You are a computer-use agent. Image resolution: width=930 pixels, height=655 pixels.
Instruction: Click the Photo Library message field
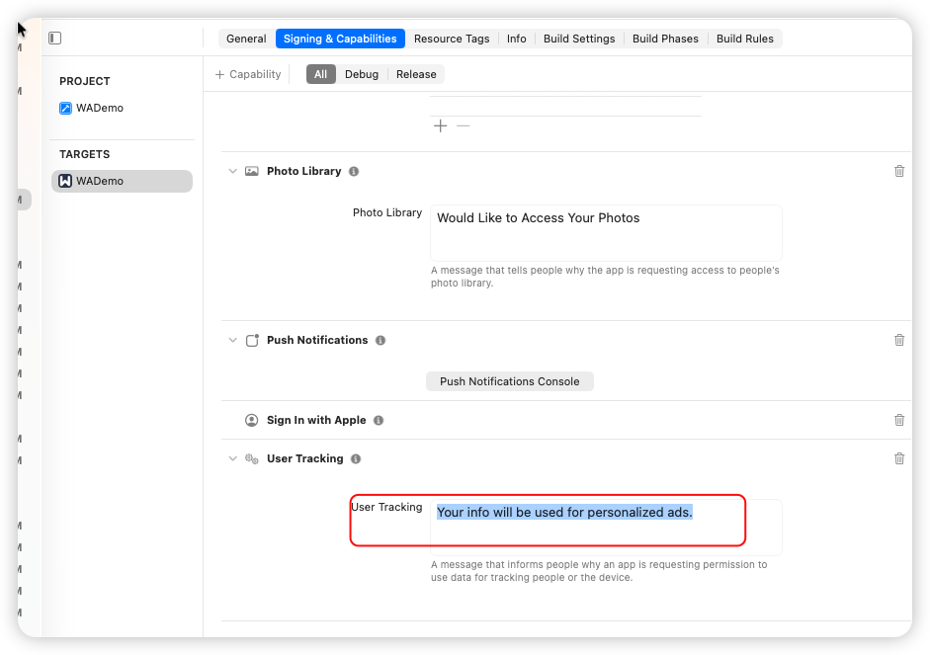(x=606, y=233)
